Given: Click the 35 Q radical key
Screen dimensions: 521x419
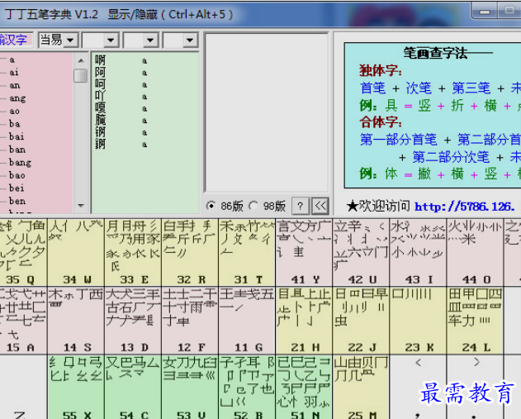Looking at the screenshot, I should pos(23,252).
